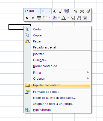Click the Increase Decimal icon
The width and height of the screenshot is (103, 121).
(x=73, y=18)
